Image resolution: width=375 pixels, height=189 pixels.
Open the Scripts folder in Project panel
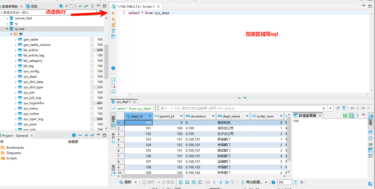[9, 158]
